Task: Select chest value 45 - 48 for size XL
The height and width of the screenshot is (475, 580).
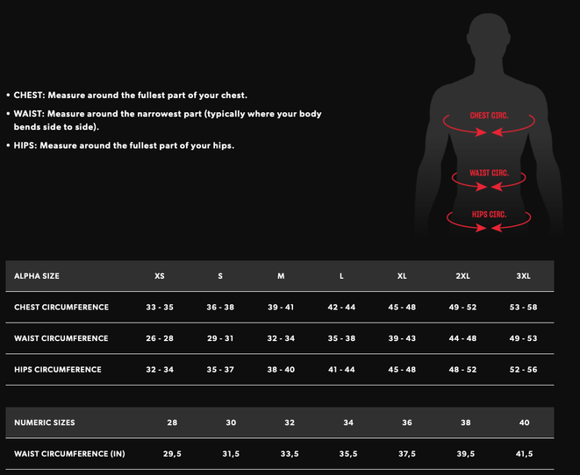Action: pyautogui.click(x=402, y=308)
